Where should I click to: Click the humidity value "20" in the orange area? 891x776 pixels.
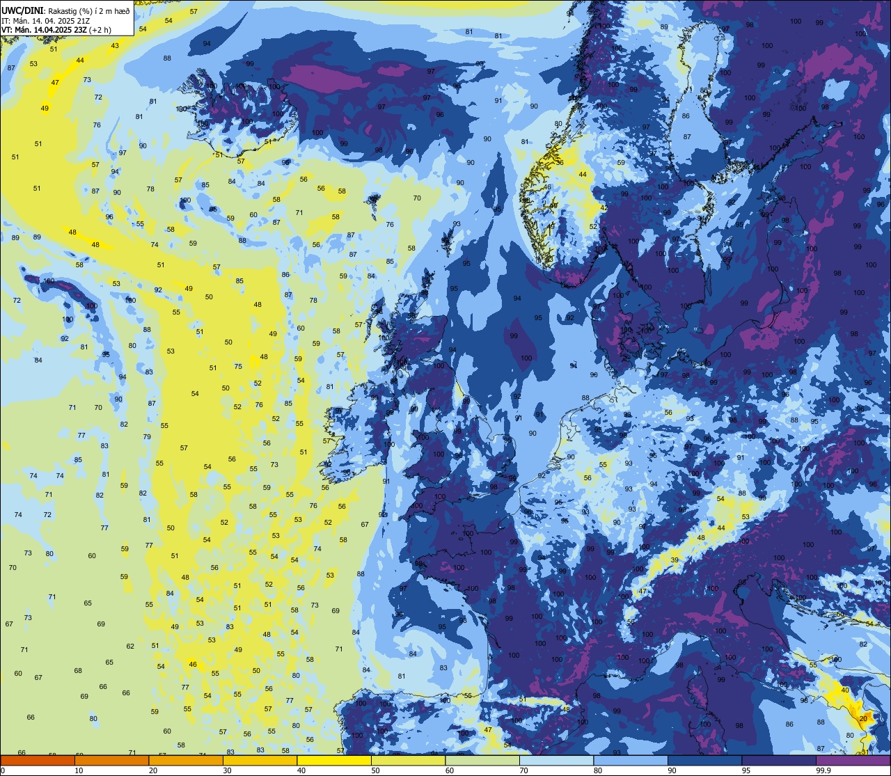point(863,718)
